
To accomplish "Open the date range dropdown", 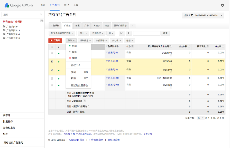I will (203, 16).
